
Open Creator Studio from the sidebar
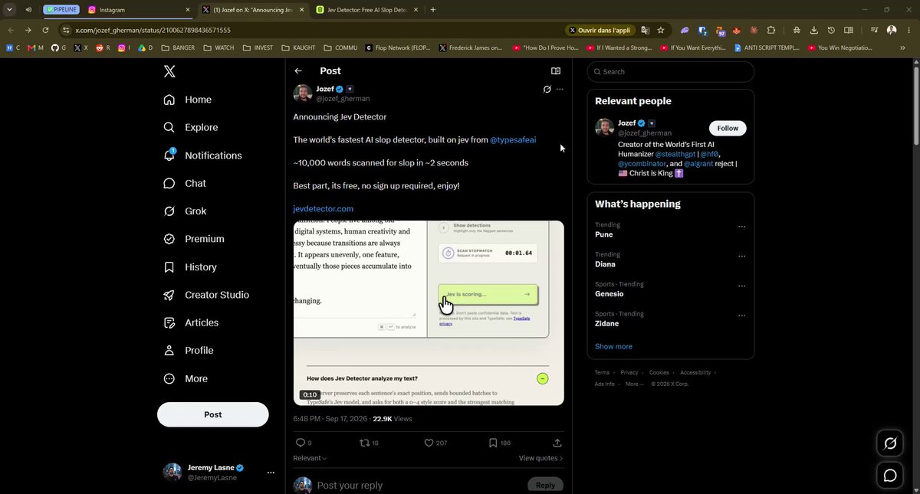206,295
